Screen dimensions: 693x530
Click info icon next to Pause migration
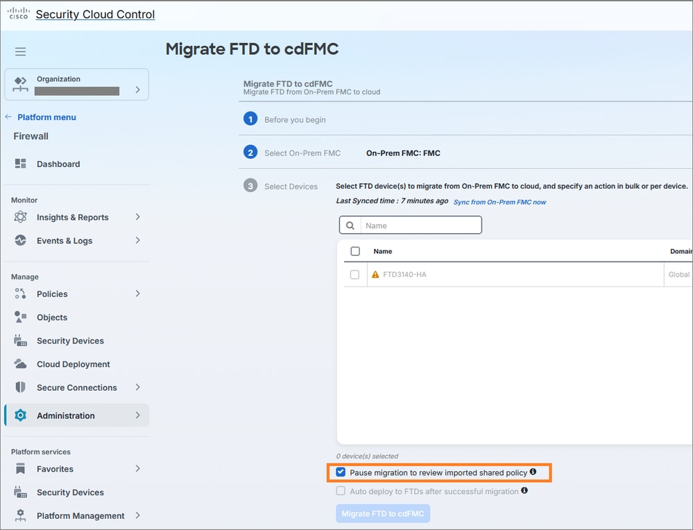(x=533, y=472)
